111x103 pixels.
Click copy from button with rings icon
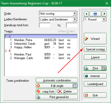46,91
